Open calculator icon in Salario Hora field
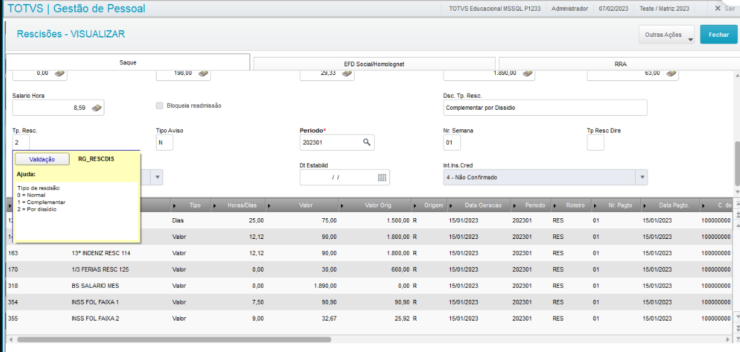 pyautogui.click(x=97, y=108)
